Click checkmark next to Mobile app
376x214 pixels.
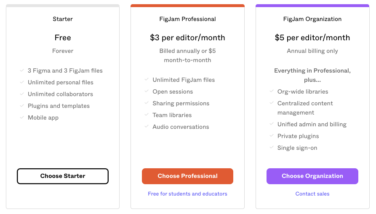[22, 117]
